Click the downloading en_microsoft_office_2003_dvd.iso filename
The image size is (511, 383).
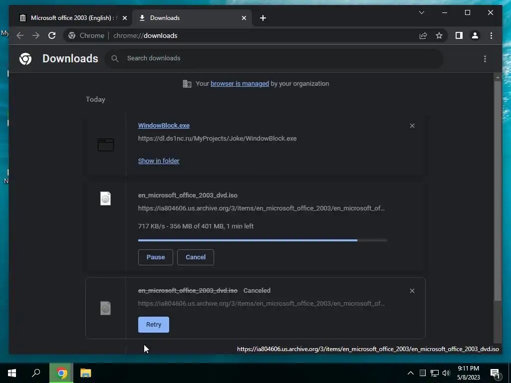188,195
